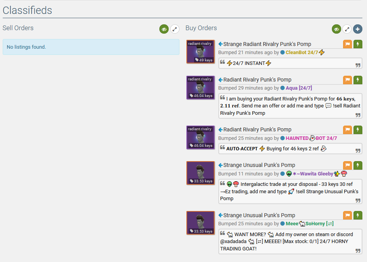This screenshot has height=262, width=367.
Task: Open Wawita Gleeby user profile
Action: (317, 174)
